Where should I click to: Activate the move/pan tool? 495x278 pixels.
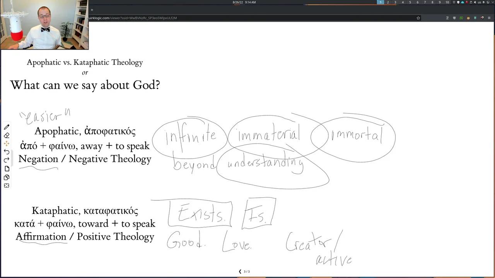6,143
